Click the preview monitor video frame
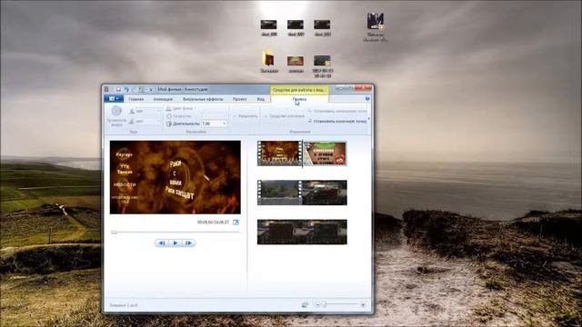582x327 pixels. [x=176, y=177]
